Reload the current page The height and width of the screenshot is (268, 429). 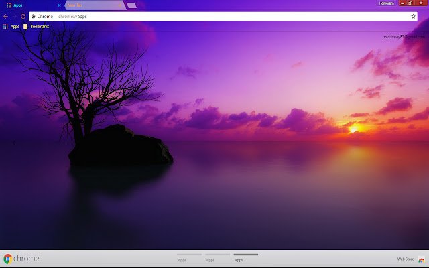(x=23, y=15)
